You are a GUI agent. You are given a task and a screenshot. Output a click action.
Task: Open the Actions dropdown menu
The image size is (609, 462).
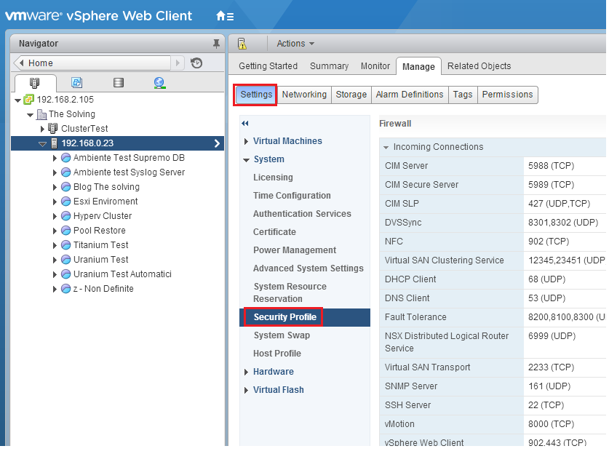click(295, 44)
